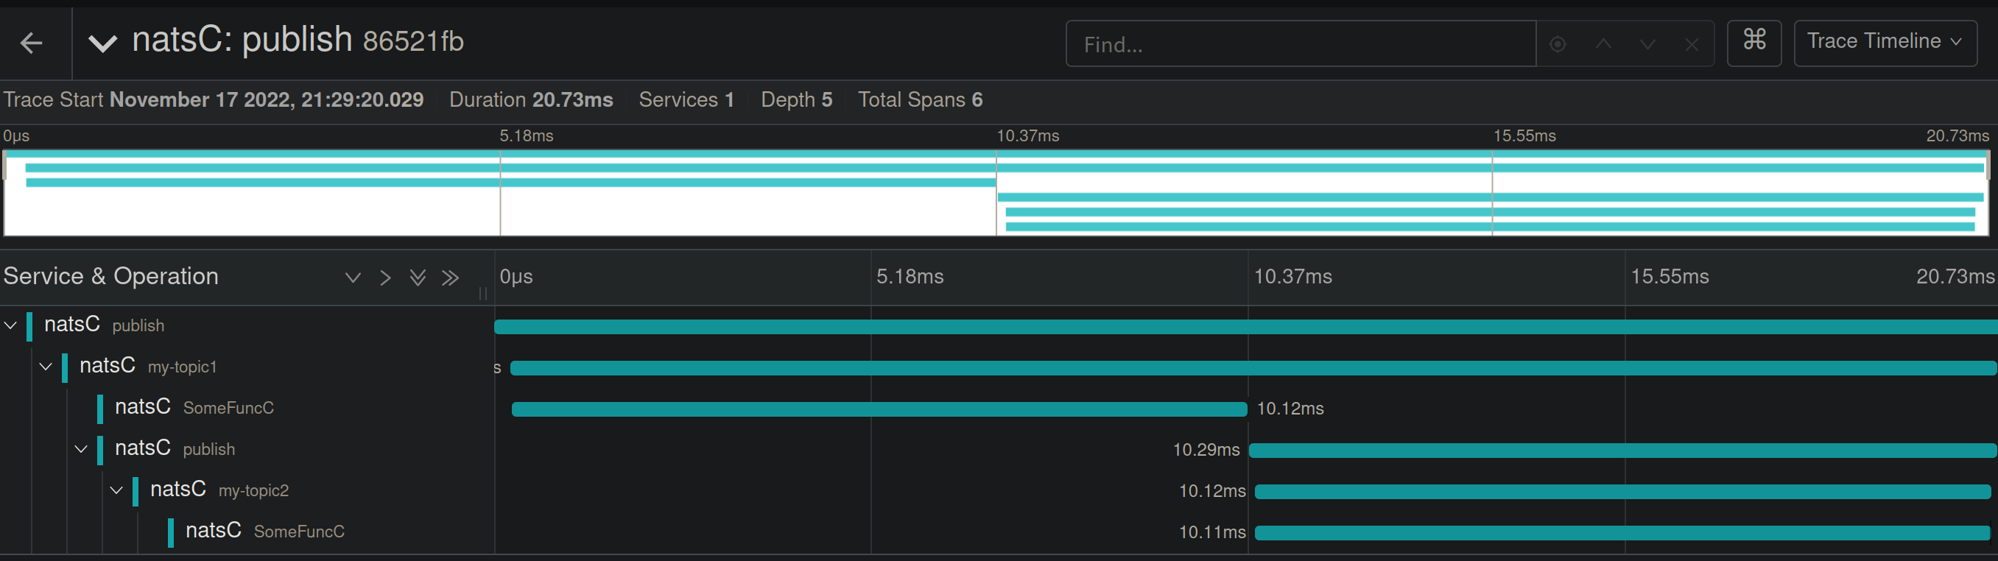Go back using the left arrow

(x=32, y=43)
